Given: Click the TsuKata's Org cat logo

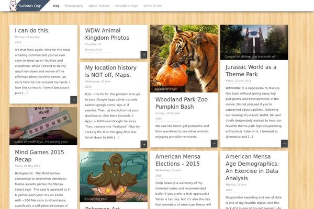Looking at the screenshot, I should [x=13, y=6].
